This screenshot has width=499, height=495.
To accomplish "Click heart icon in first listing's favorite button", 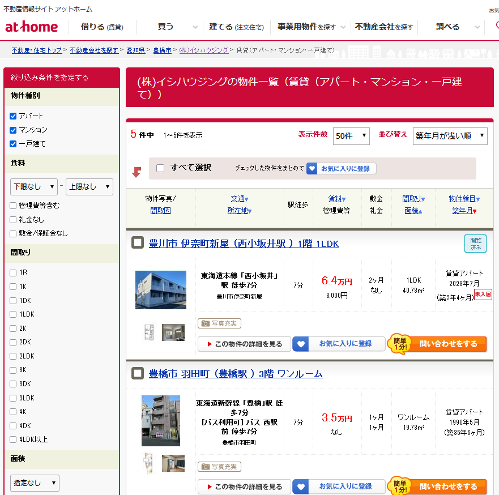I will coord(301,344).
